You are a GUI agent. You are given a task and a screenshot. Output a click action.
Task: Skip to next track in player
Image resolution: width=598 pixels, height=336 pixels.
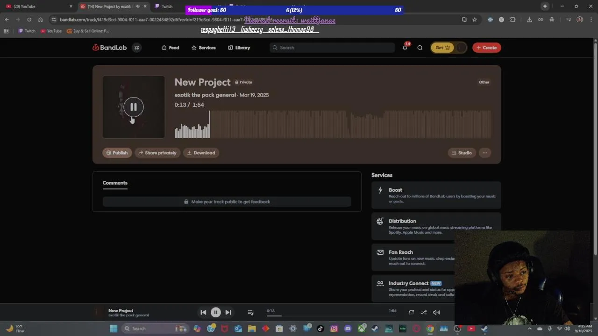click(x=228, y=312)
